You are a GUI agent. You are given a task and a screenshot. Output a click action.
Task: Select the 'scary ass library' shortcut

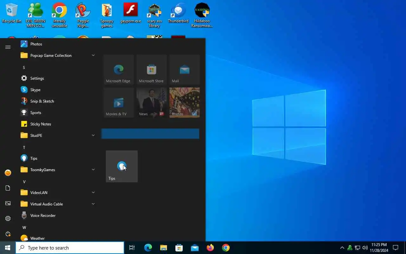coord(154,15)
